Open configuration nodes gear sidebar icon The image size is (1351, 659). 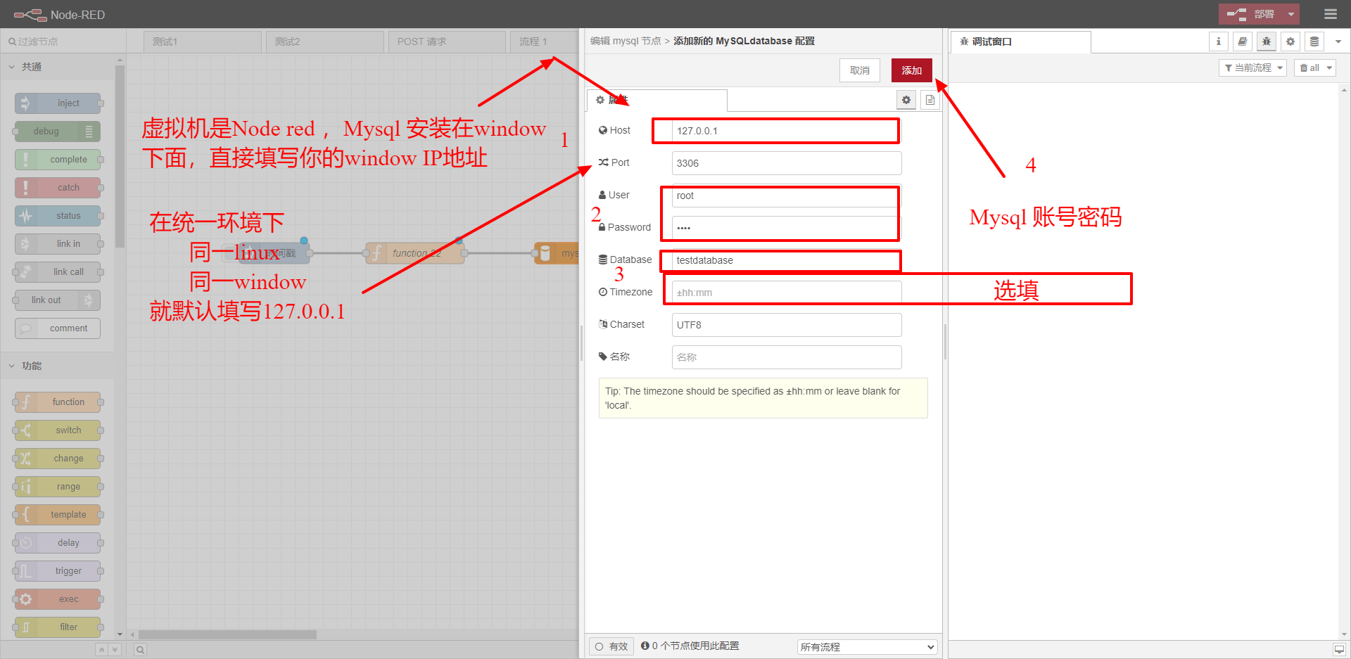(1290, 41)
